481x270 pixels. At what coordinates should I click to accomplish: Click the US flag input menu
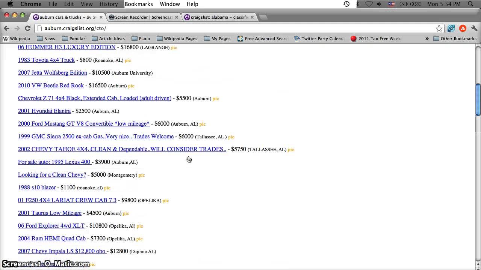tap(391, 4)
